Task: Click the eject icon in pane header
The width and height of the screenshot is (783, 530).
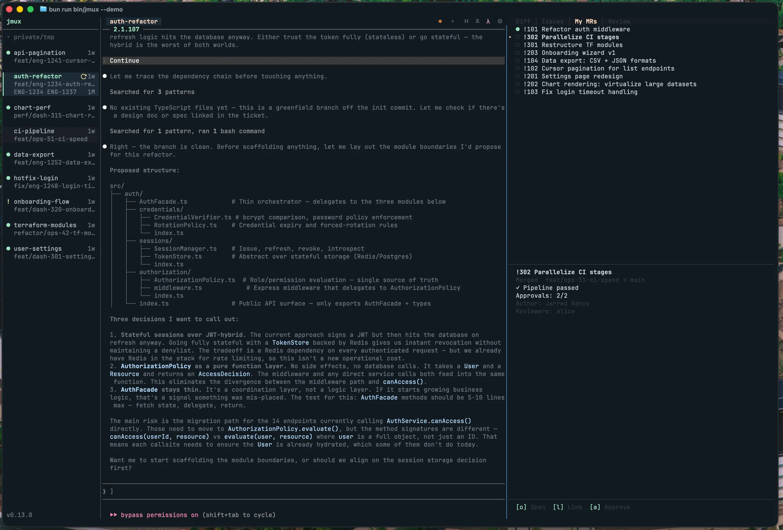Action: tap(477, 21)
